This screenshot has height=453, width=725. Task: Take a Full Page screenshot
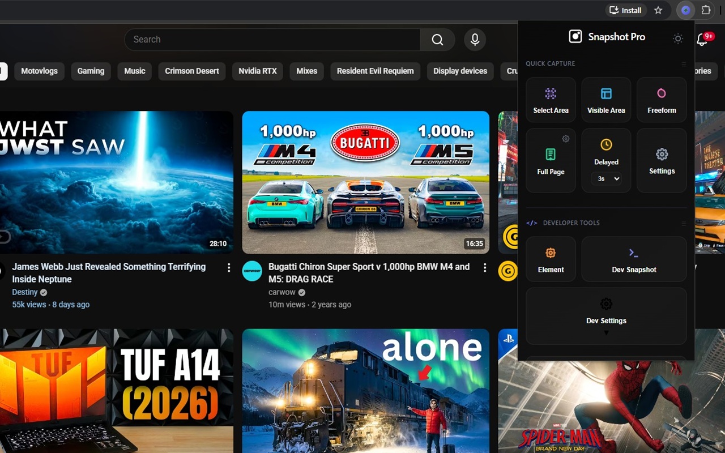click(x=551, y=161)
